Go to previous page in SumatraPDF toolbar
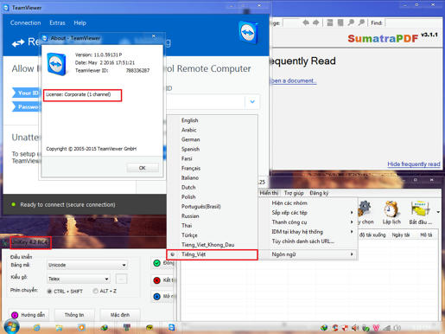The image size is (445, 334). [x=306, y=22]
